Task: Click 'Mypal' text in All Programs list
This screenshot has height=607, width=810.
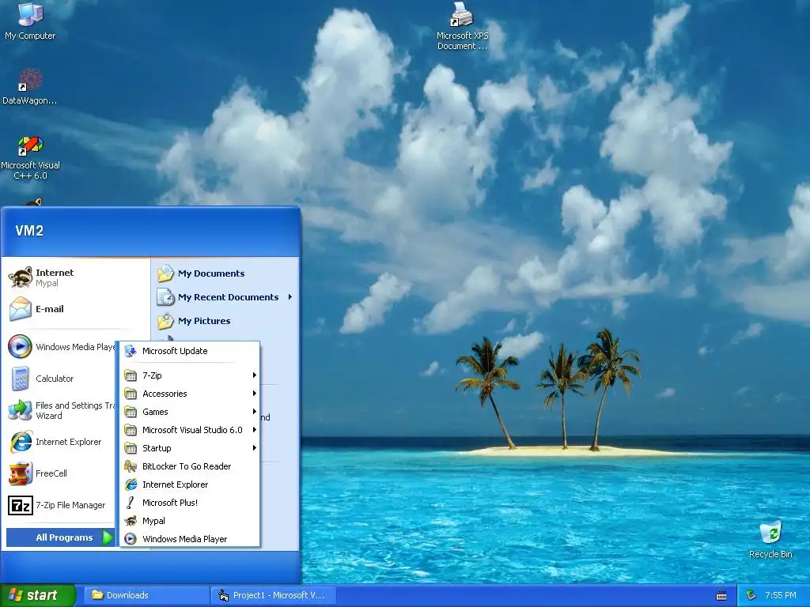Action: click(154, 521)
